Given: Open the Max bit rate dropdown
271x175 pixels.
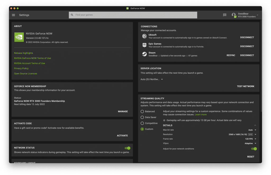Looking at the screenshot, I should click(x=252, y=130).
